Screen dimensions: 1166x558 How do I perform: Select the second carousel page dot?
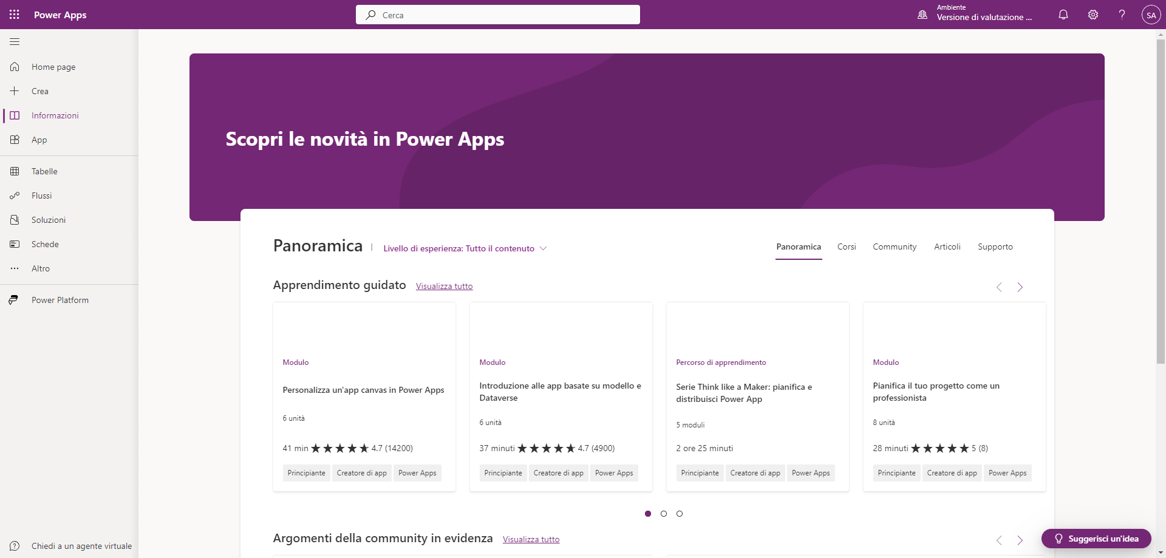pos(664,514)
